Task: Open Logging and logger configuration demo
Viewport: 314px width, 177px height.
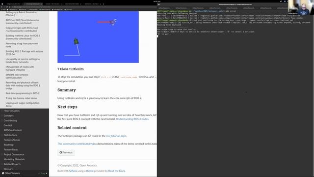Action: 23,104
